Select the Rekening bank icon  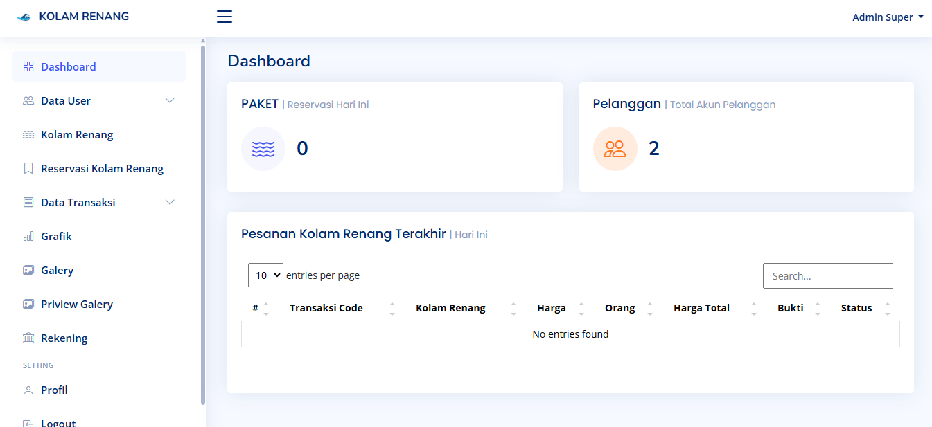[x=28, y=338]
